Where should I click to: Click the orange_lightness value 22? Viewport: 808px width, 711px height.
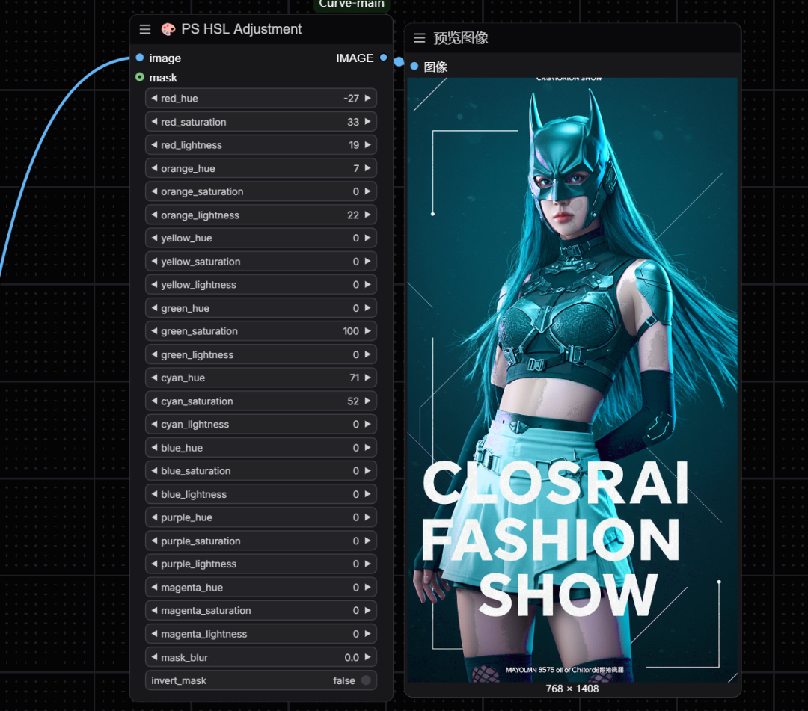tap(353, 215)
